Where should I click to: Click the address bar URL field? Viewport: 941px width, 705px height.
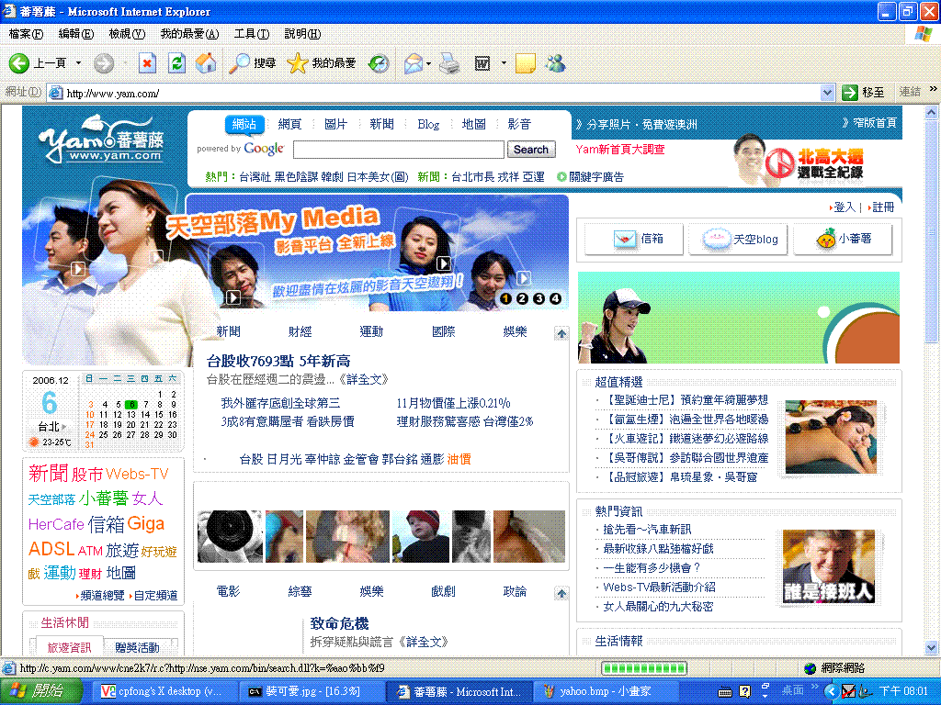pos(441,93)
